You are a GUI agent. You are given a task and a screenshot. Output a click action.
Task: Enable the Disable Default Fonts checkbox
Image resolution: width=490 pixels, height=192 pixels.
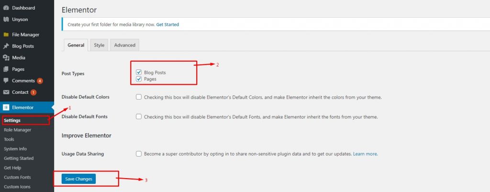click(x=139, y=117)
